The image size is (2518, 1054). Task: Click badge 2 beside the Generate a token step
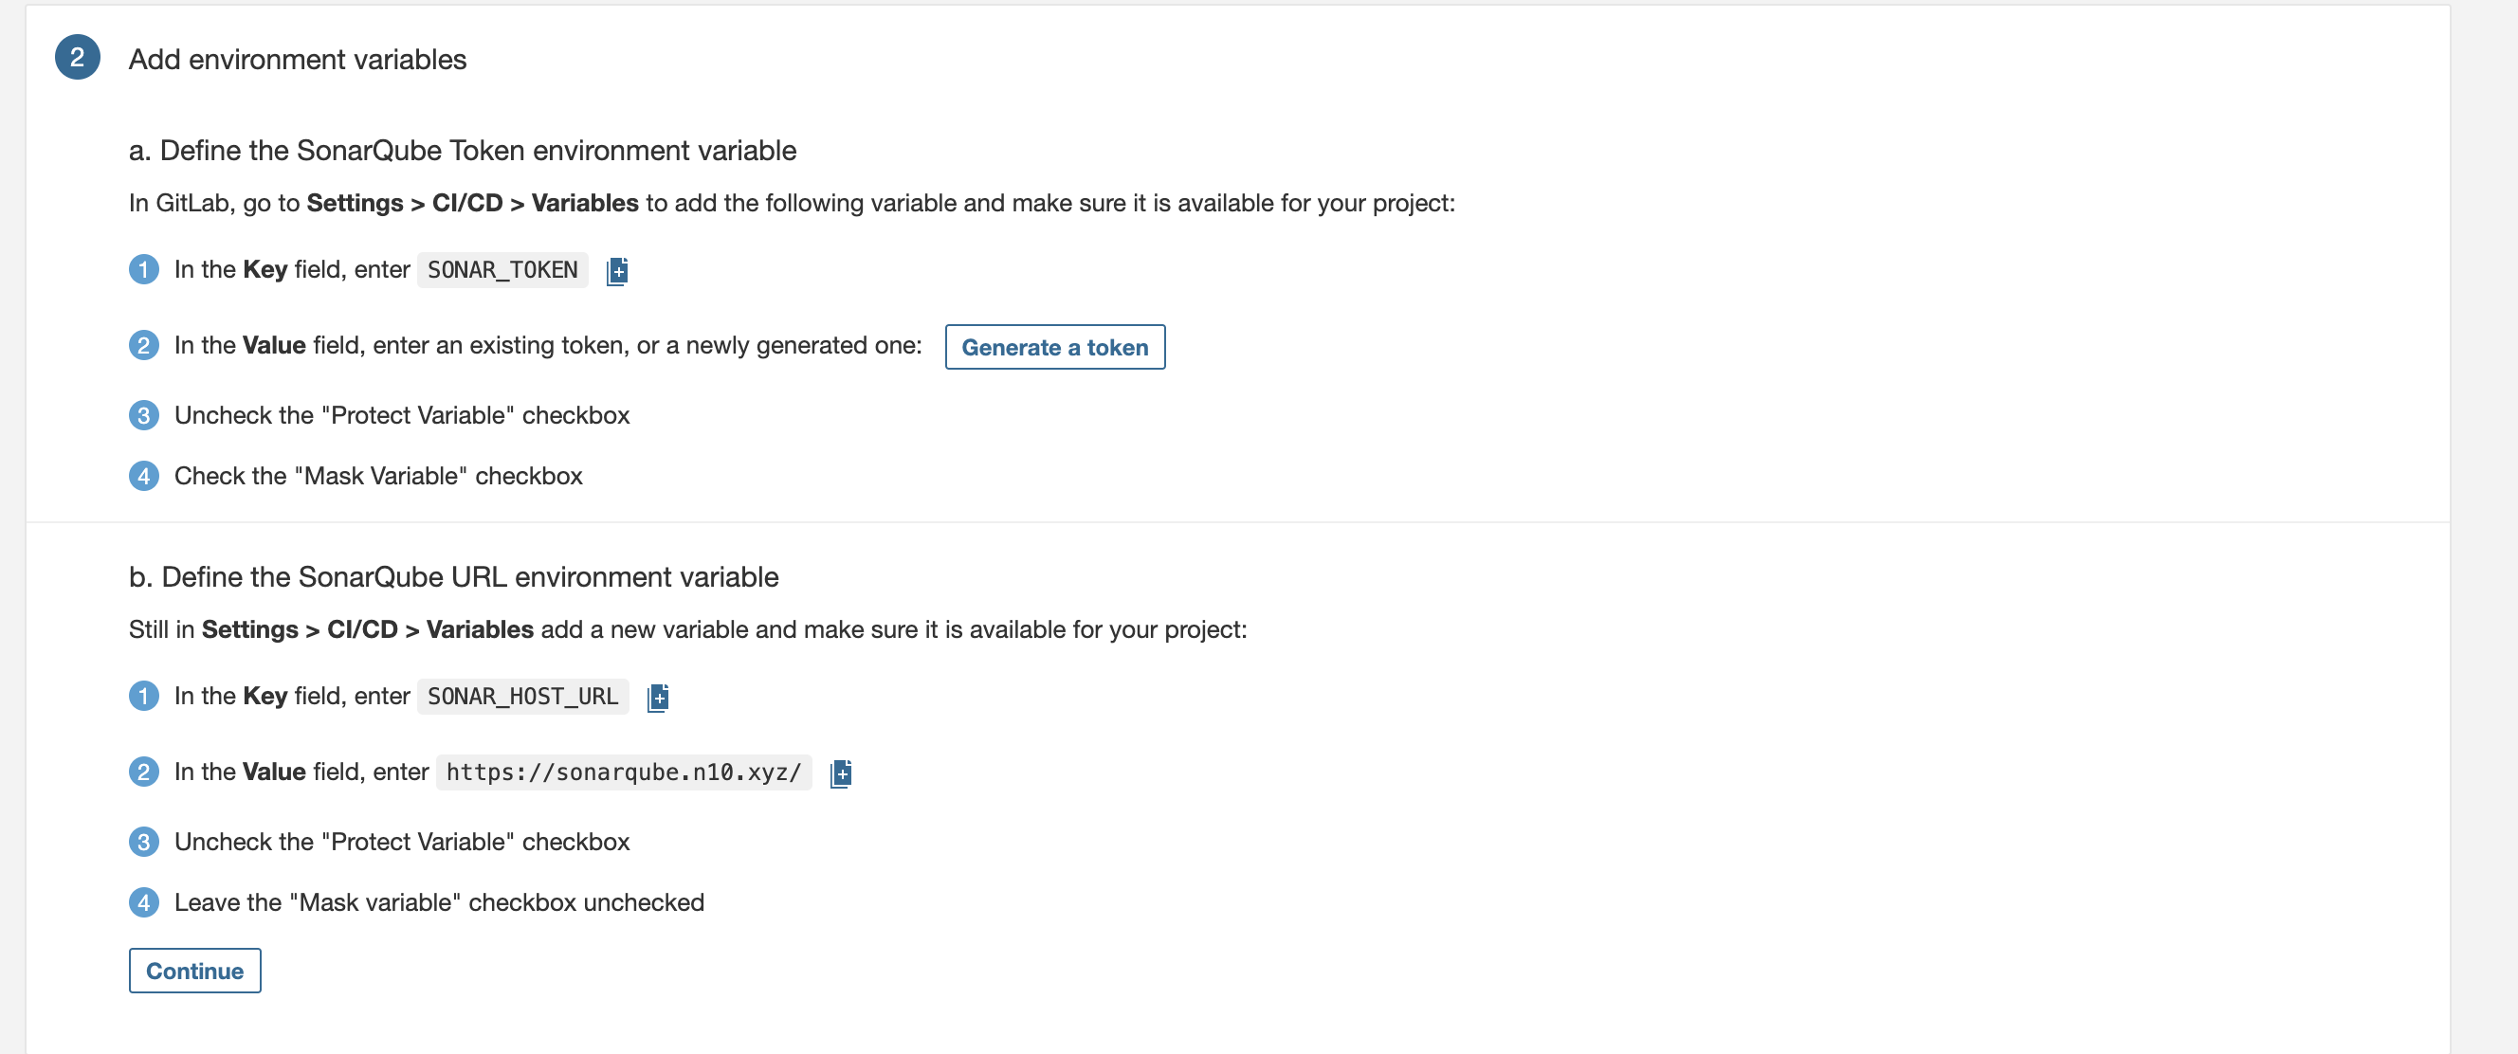click(144, 346)
